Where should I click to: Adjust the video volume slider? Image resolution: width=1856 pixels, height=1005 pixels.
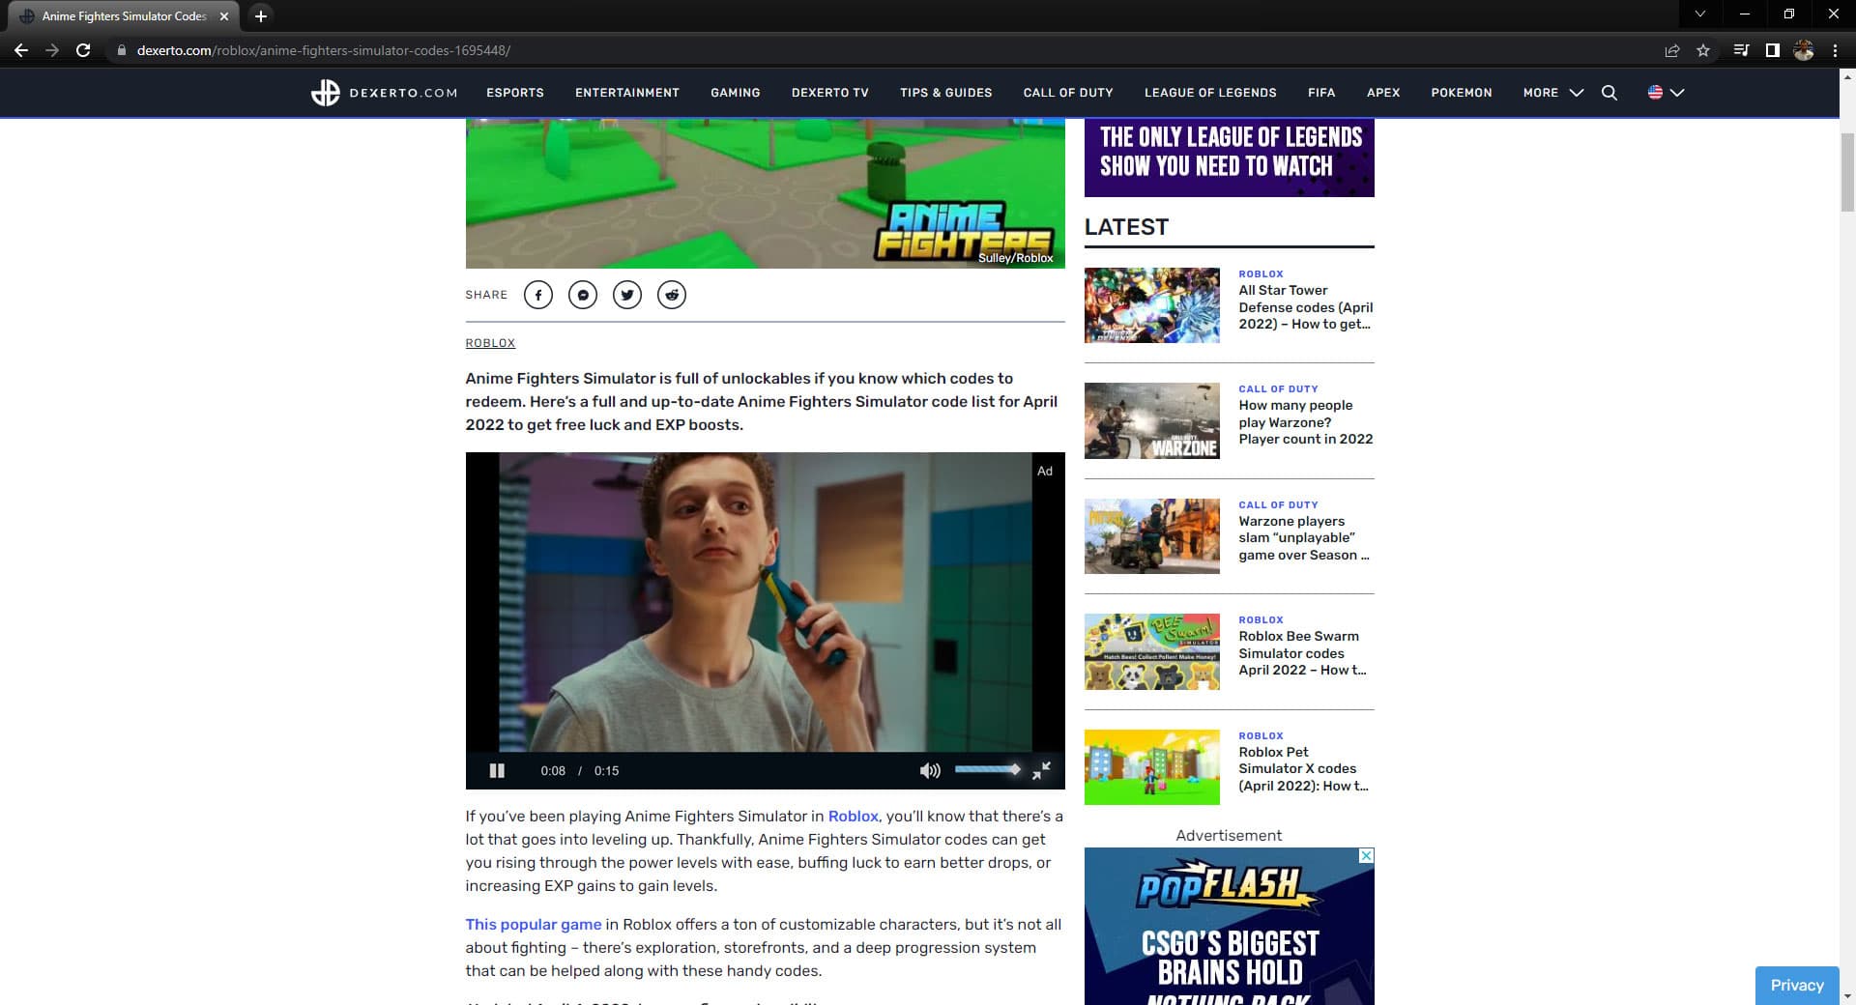pos(987,769)
